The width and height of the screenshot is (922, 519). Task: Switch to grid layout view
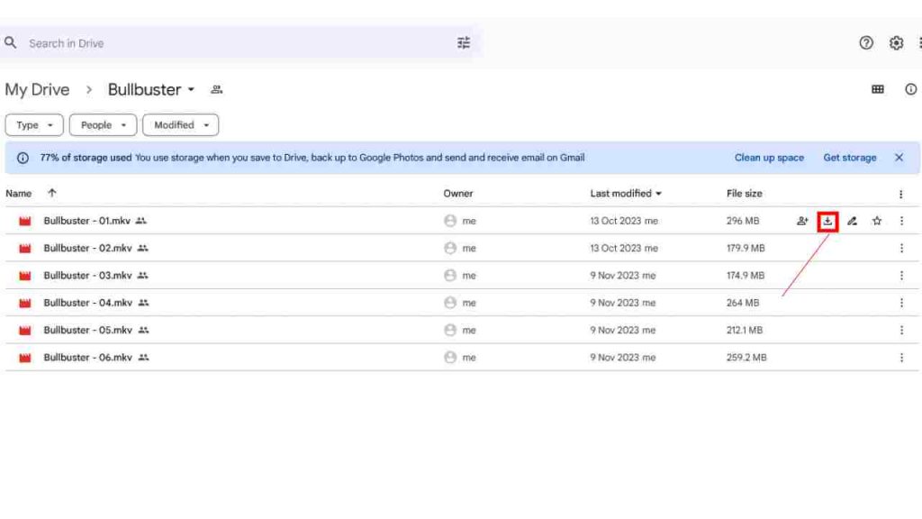tap(877, 89)
